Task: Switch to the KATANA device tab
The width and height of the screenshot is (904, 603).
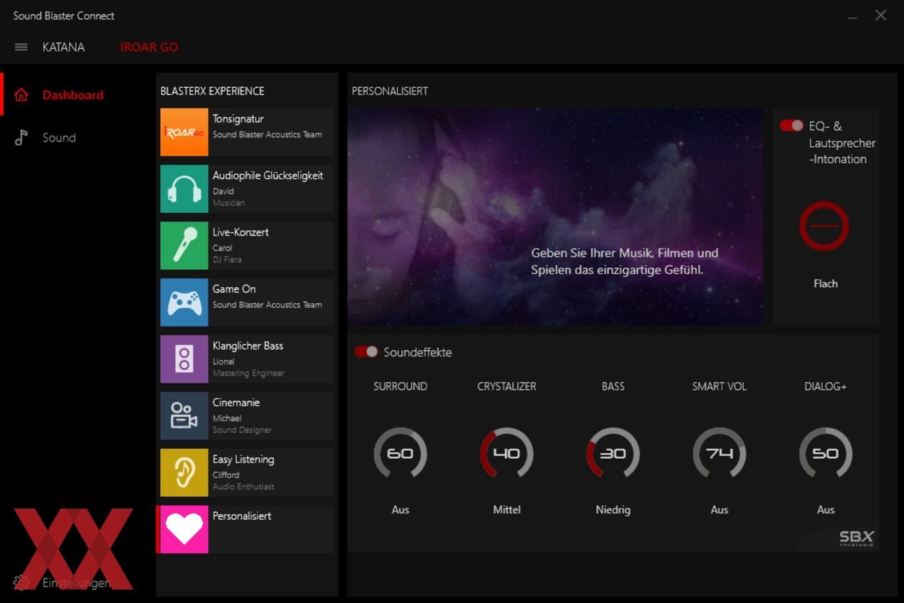Action: click(x=64, y=47)
